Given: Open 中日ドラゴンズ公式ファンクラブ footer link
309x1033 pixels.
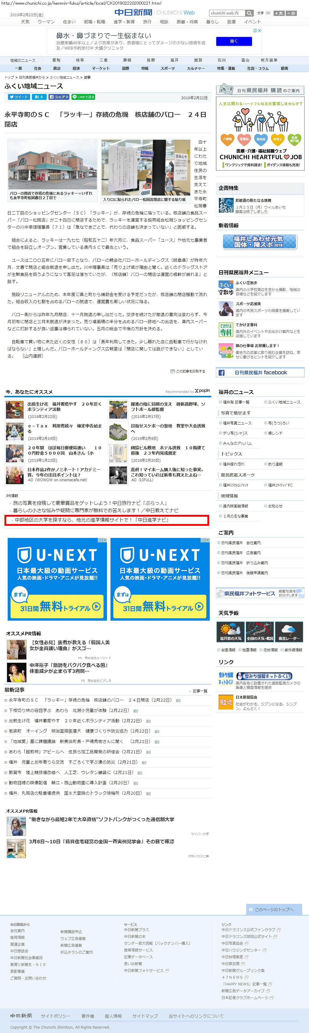Looking at the screenshot, I should tap(248, 930).
